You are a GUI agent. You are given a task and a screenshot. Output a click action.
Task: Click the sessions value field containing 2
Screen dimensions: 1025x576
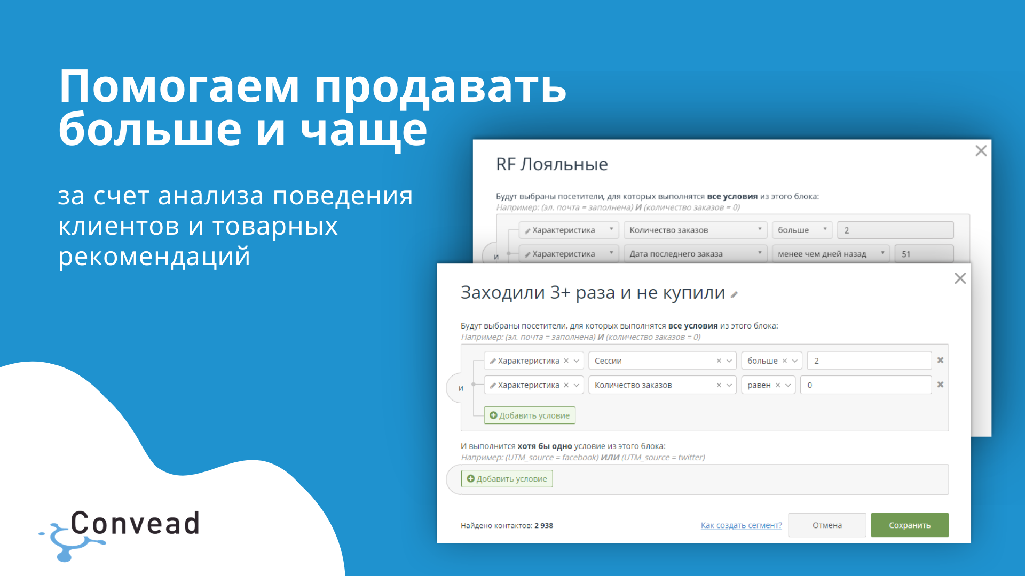click(869, 361)
